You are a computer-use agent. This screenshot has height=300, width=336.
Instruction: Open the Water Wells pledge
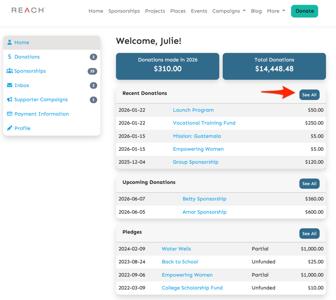pos(176,249)
